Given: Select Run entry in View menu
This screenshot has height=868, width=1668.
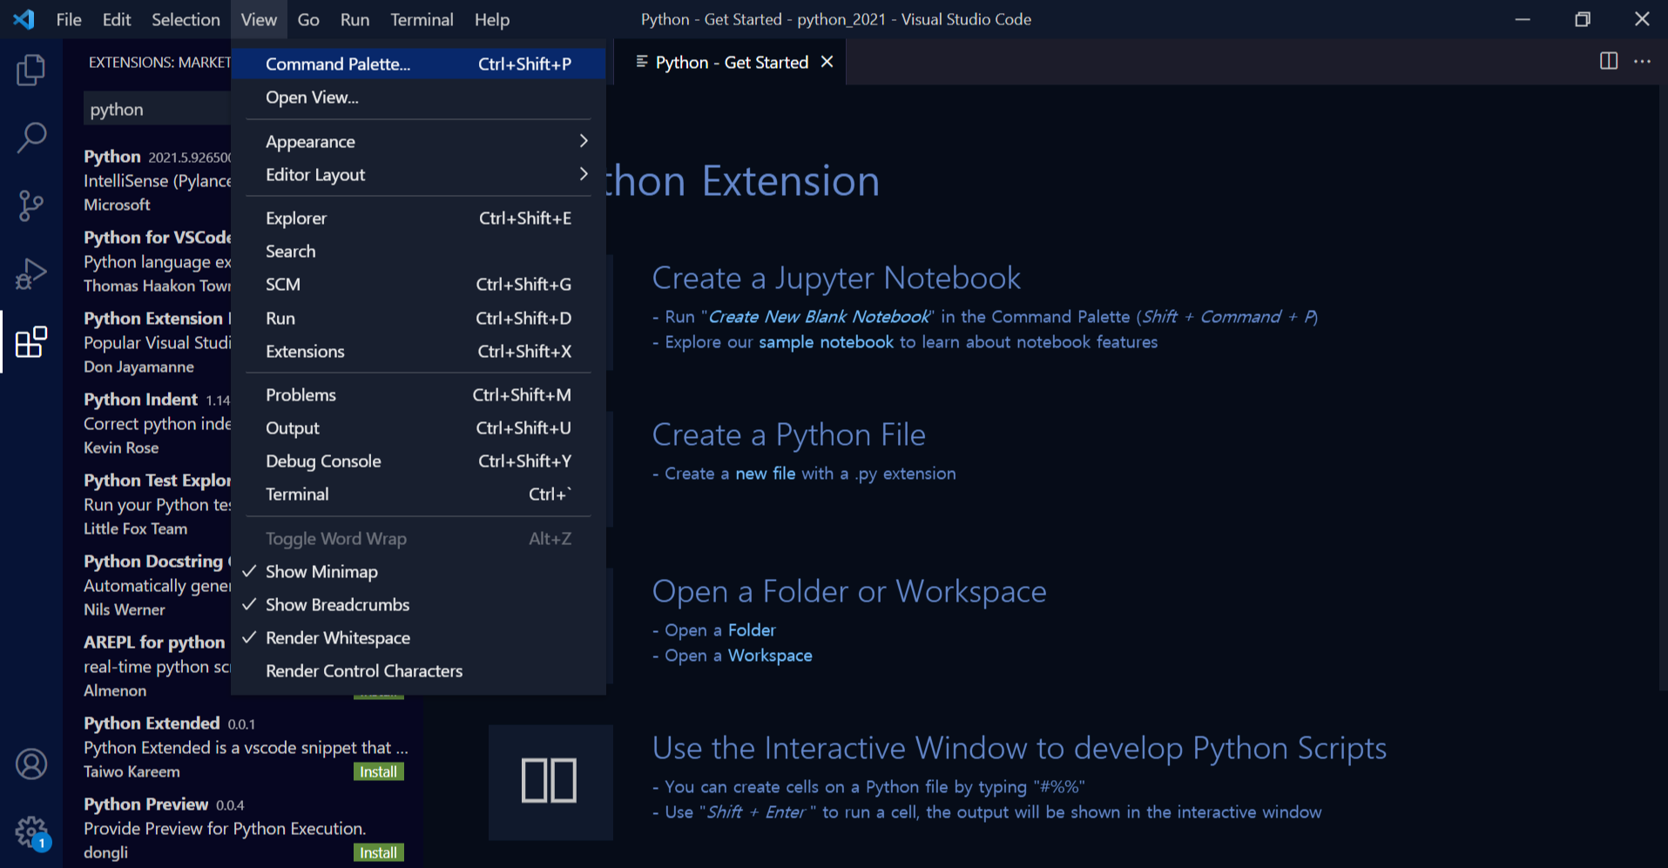Looking at the screenshot, I should (x=419, y=319).
